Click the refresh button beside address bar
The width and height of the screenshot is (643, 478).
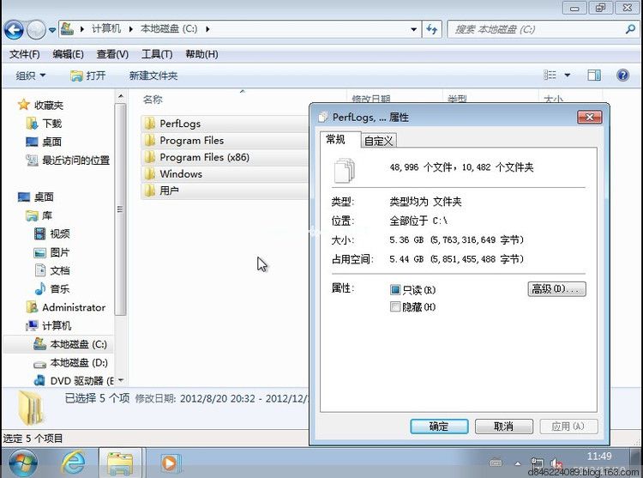[432, 29]
